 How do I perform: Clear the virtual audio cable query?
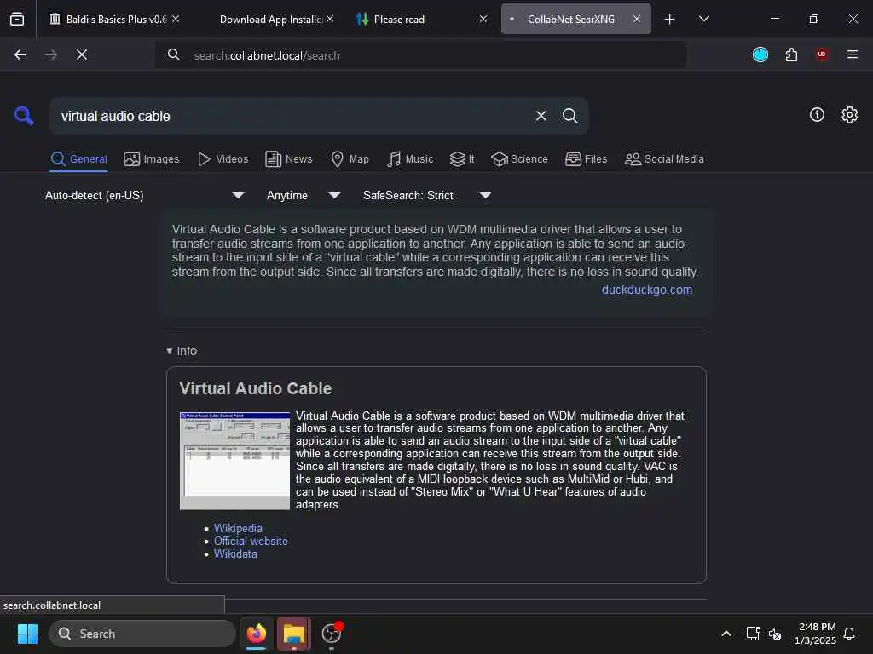(541, 116)
